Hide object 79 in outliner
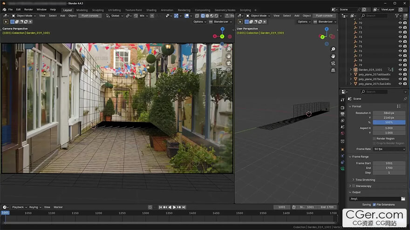Screen dimensions: 410x230 (x=400, y=65)
